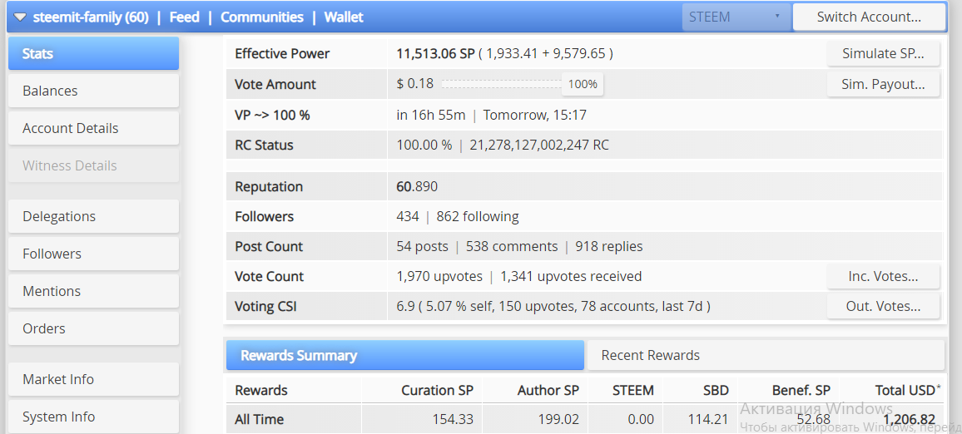Open the Delegations tab
Image resolution: width=962 pixels, height=434 pixels.
[x=93, y=216]
